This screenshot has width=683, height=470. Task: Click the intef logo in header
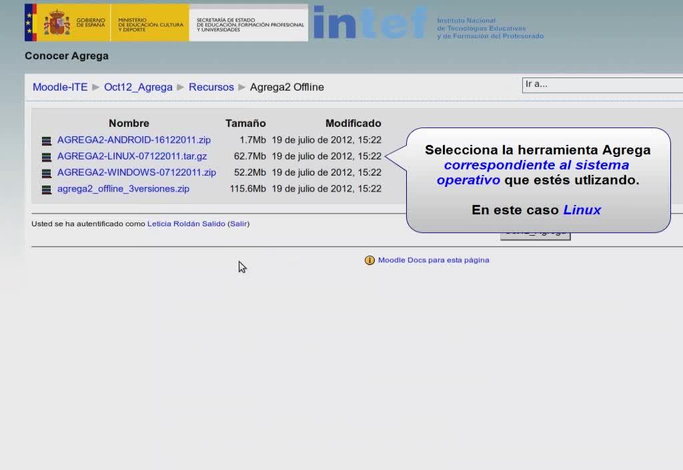pyautogui.click(x=370, y=23)
